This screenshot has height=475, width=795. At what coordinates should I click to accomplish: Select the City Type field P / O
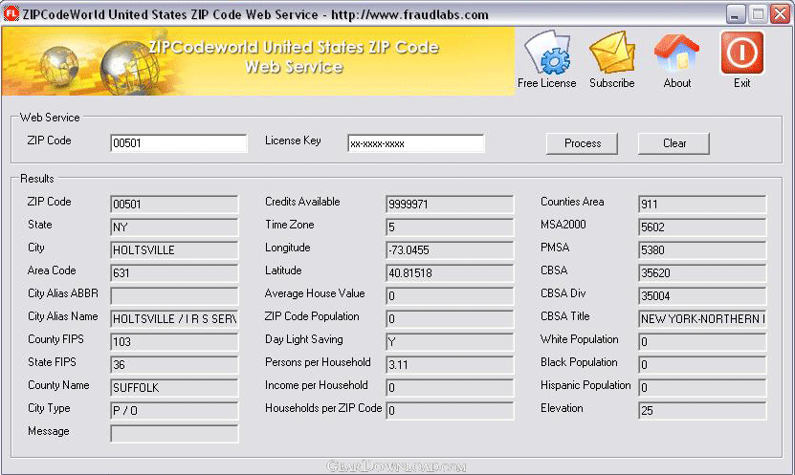[174, 411]
